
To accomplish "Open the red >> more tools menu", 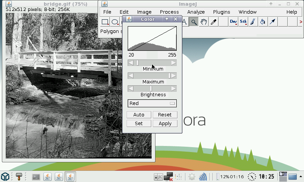I will point(301,22).
